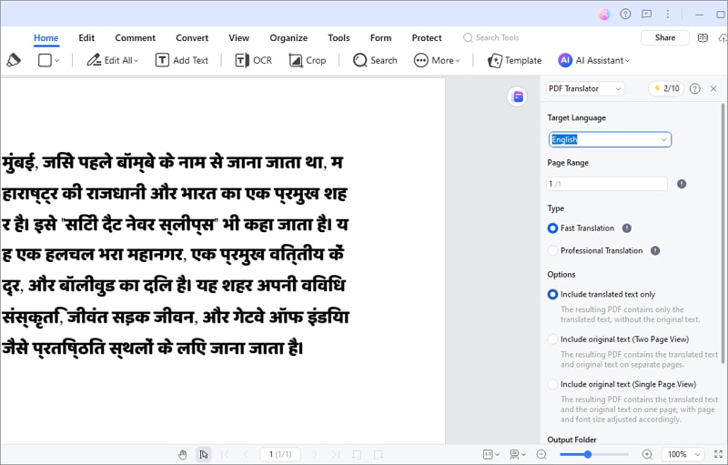Click the rectangle shape tool icon

[x=45, y=60]
